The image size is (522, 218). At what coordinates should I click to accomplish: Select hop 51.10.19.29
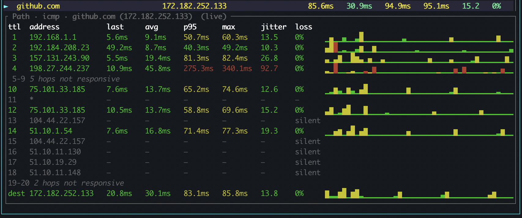tap(53, 162)
